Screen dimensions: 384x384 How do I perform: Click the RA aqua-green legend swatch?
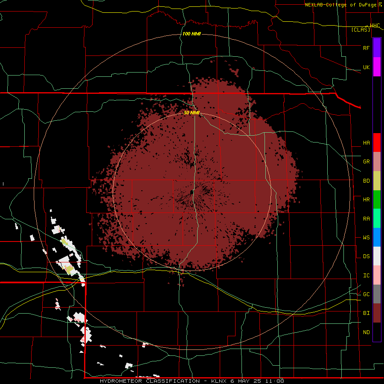tap(377, 218)
